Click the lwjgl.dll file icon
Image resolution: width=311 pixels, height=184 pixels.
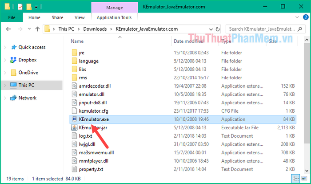[74, 144]
